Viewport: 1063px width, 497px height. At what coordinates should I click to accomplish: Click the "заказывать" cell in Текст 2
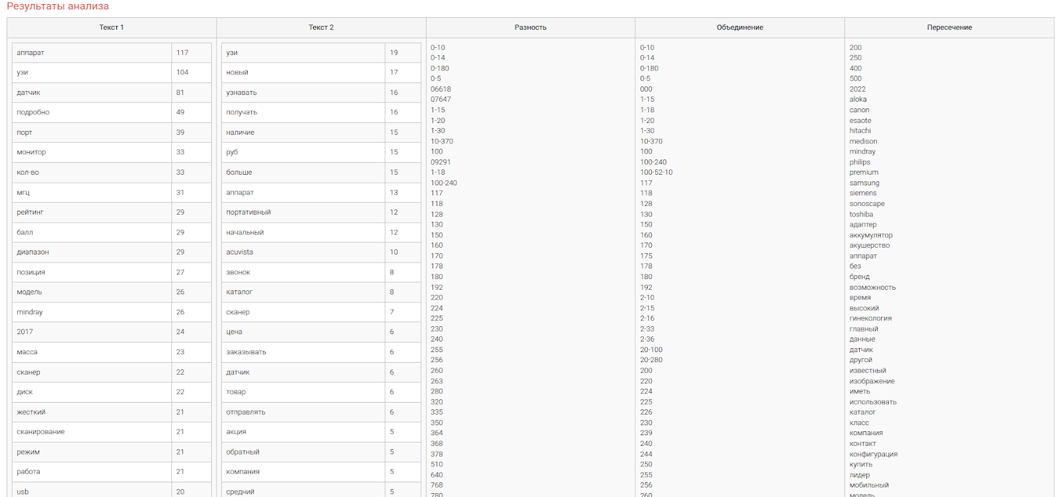point(246,351)
